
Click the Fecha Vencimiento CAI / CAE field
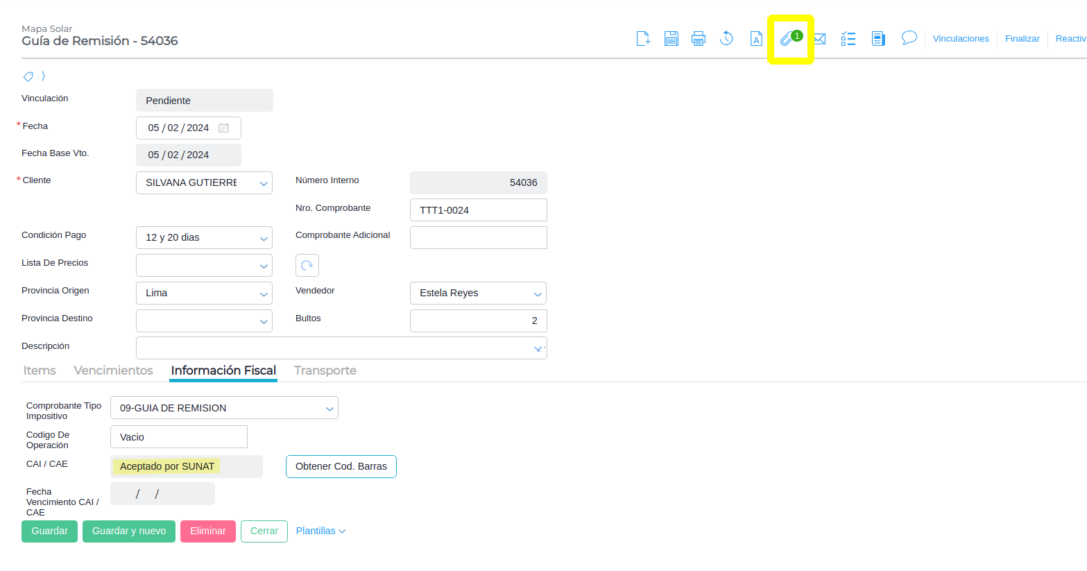[162, 494]
